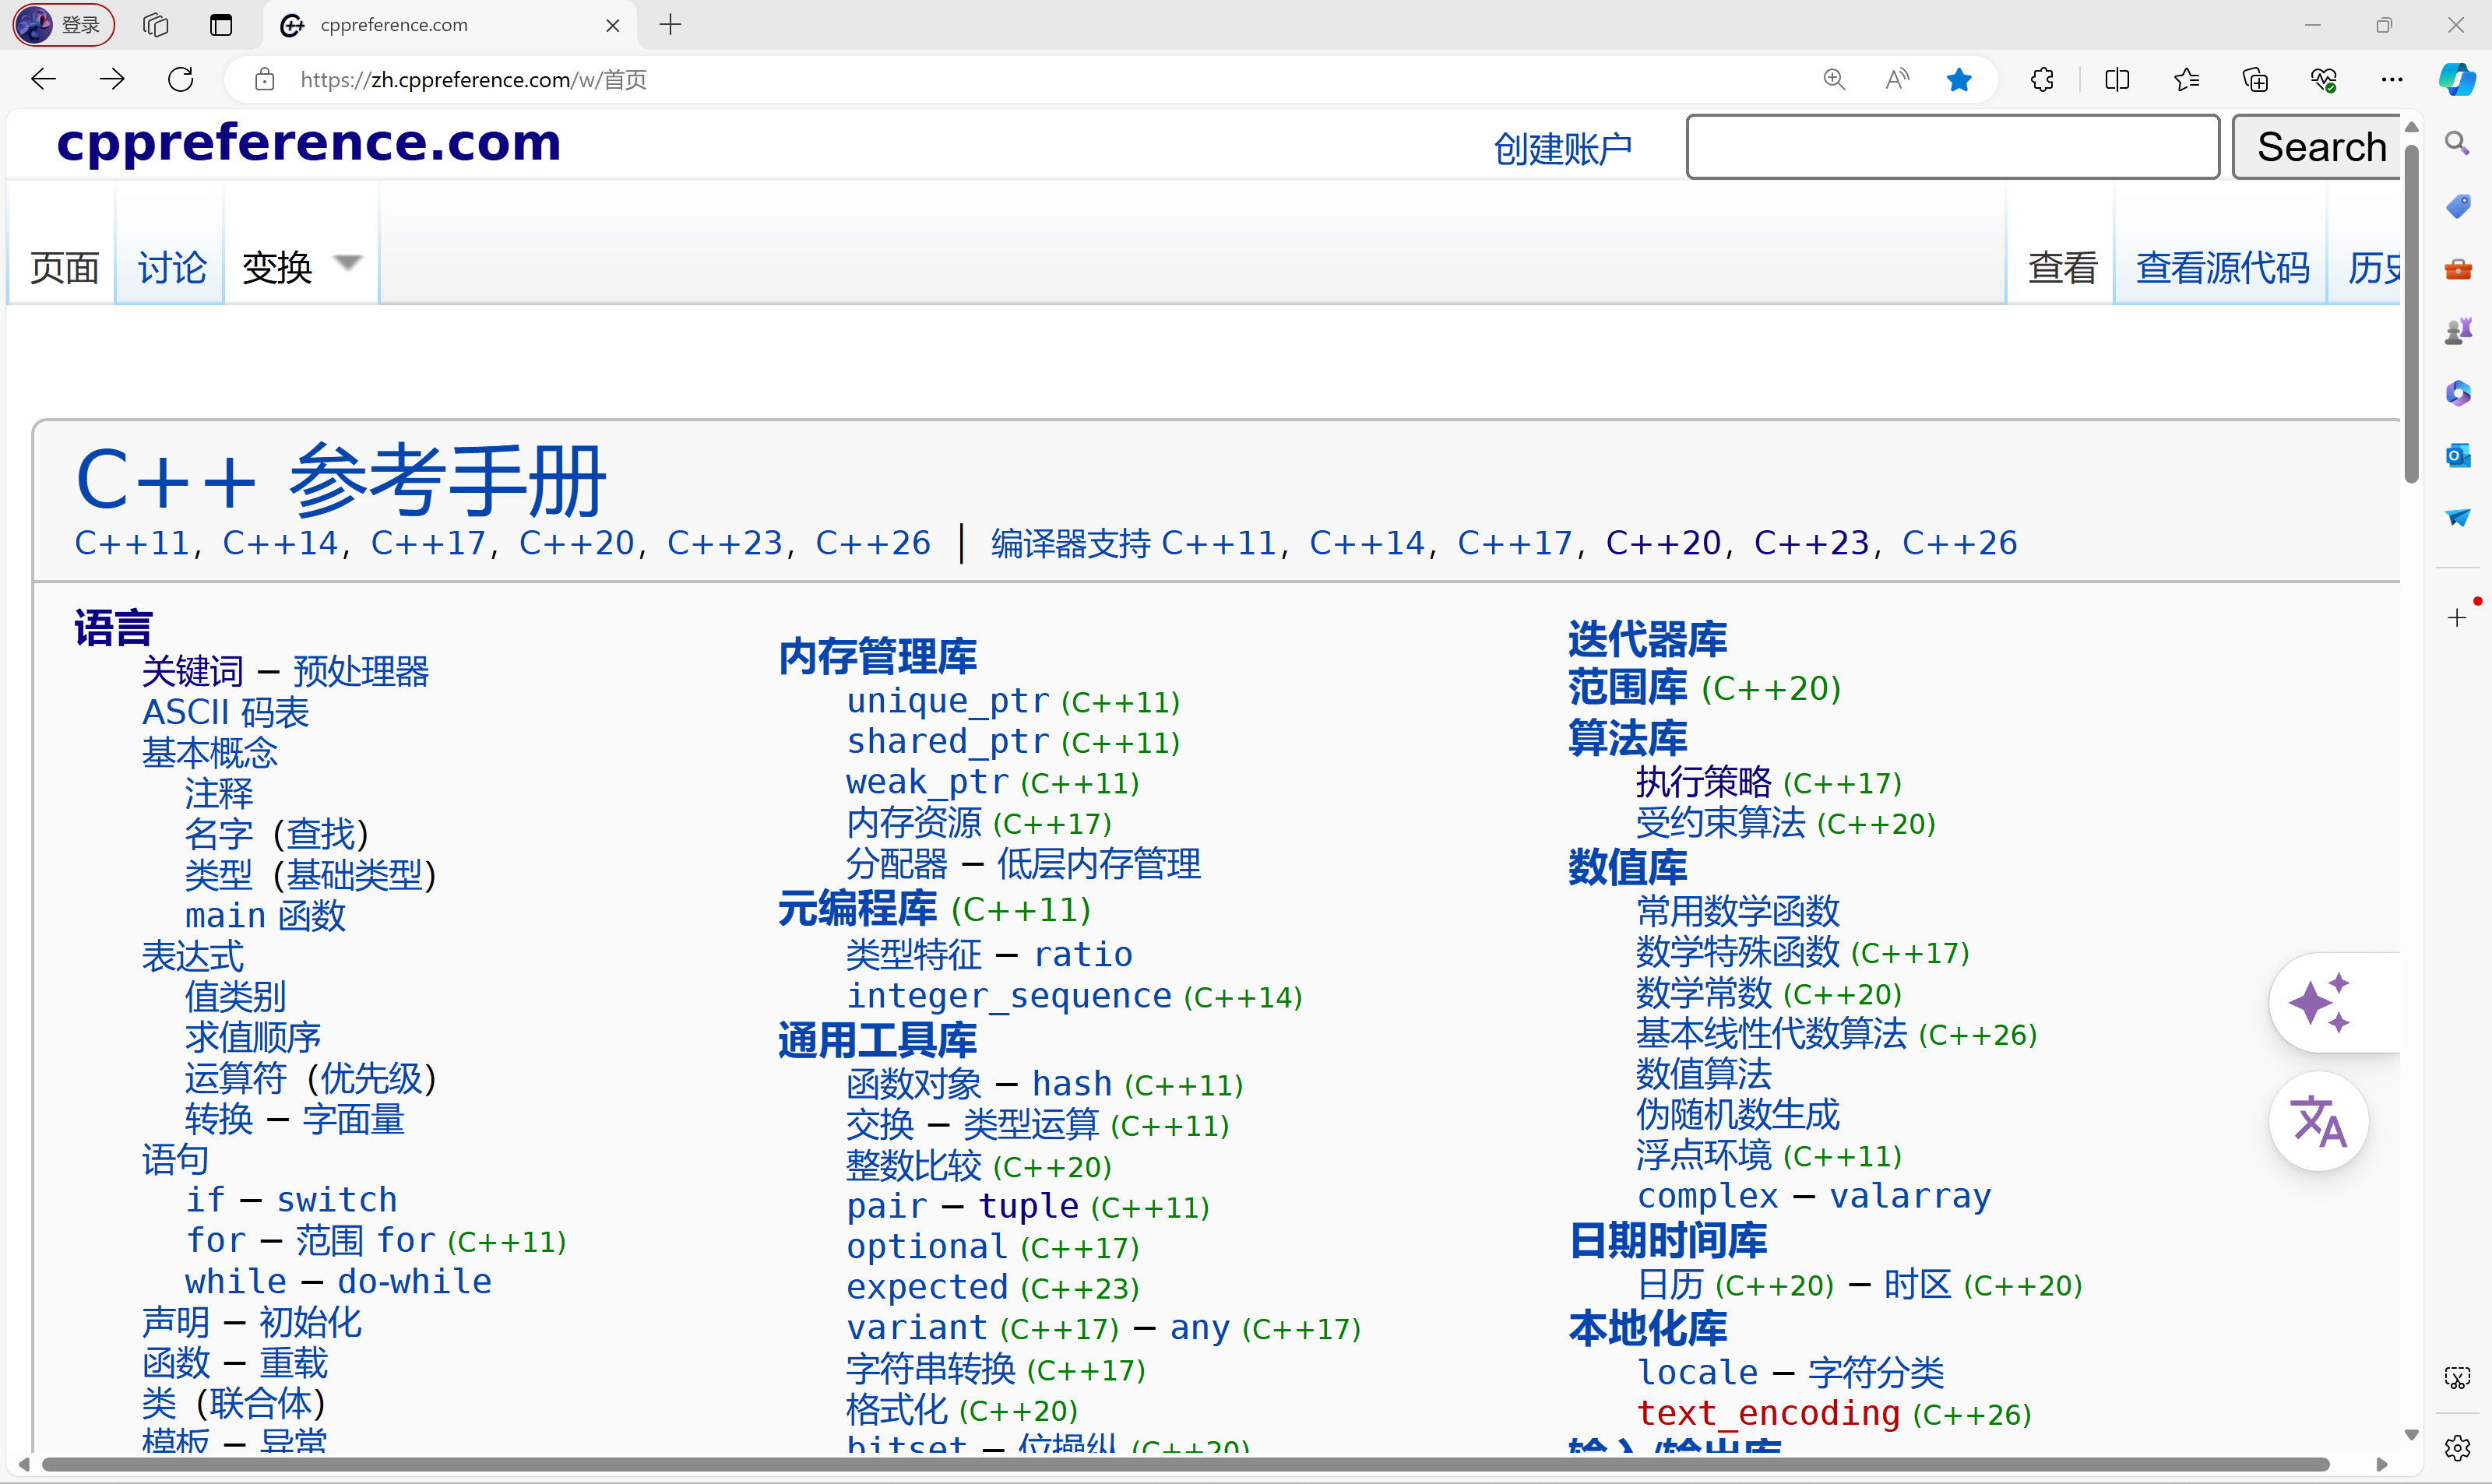Click the Read aloud icon
Screen dimensions: 2492x1484
click(1897, 80)
